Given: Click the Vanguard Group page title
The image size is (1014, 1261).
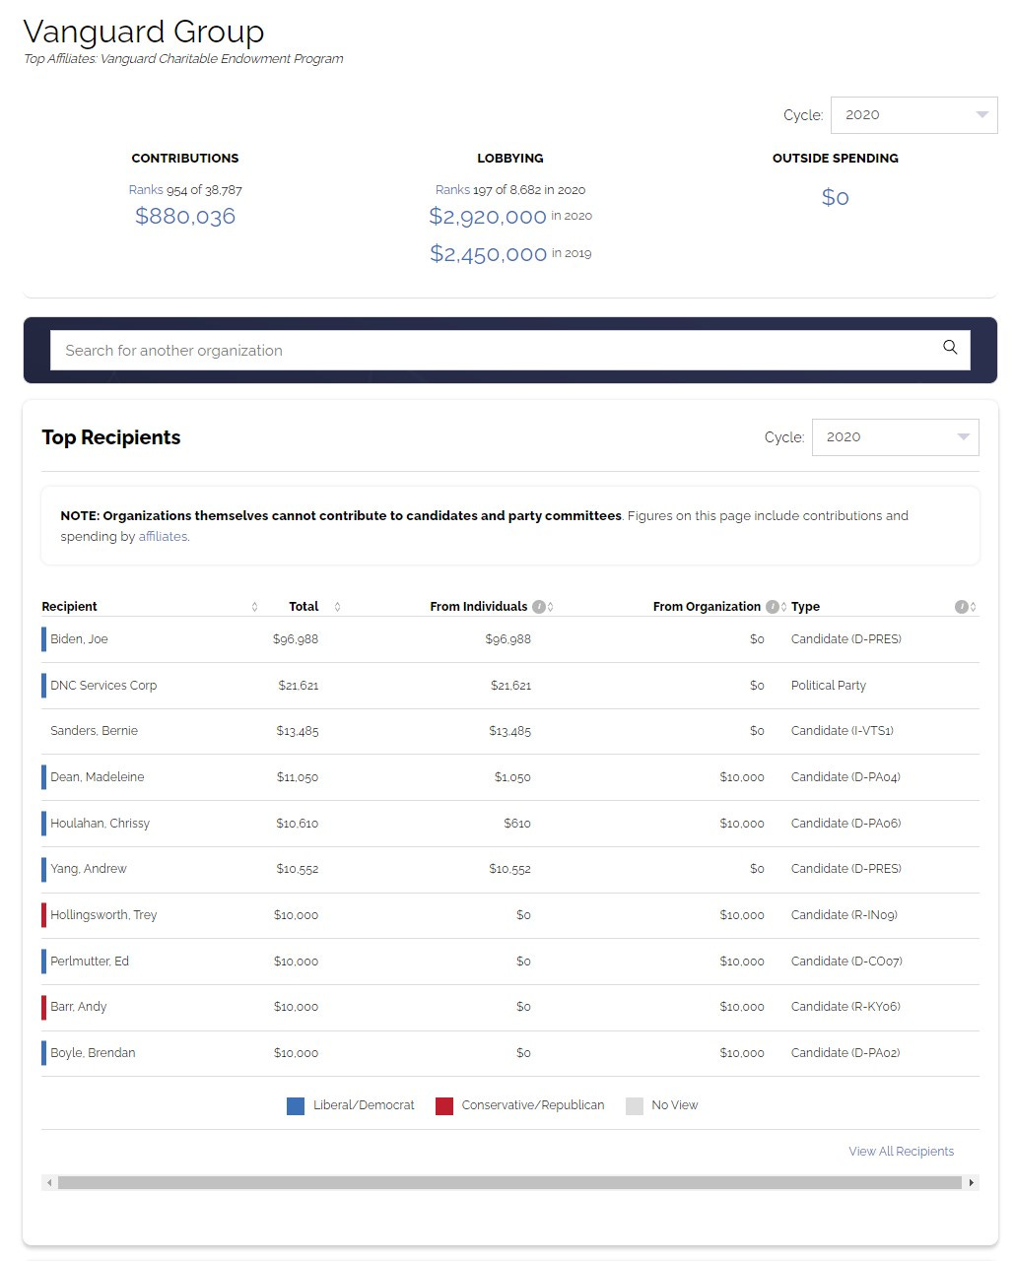Looking at the screenshot, I should [x=144, y=32].
